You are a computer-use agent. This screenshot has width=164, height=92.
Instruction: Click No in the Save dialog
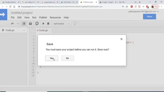67,58
